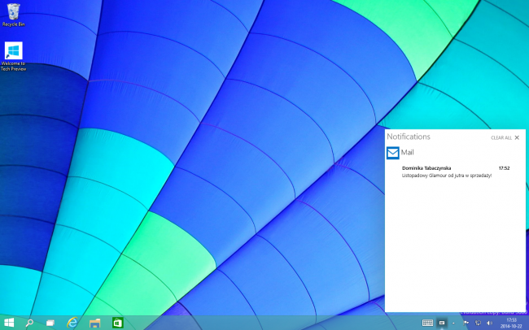
Task: Click the Notifications panel title
Action: (409, 137)
